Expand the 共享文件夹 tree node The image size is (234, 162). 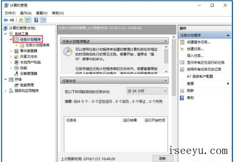11,56
